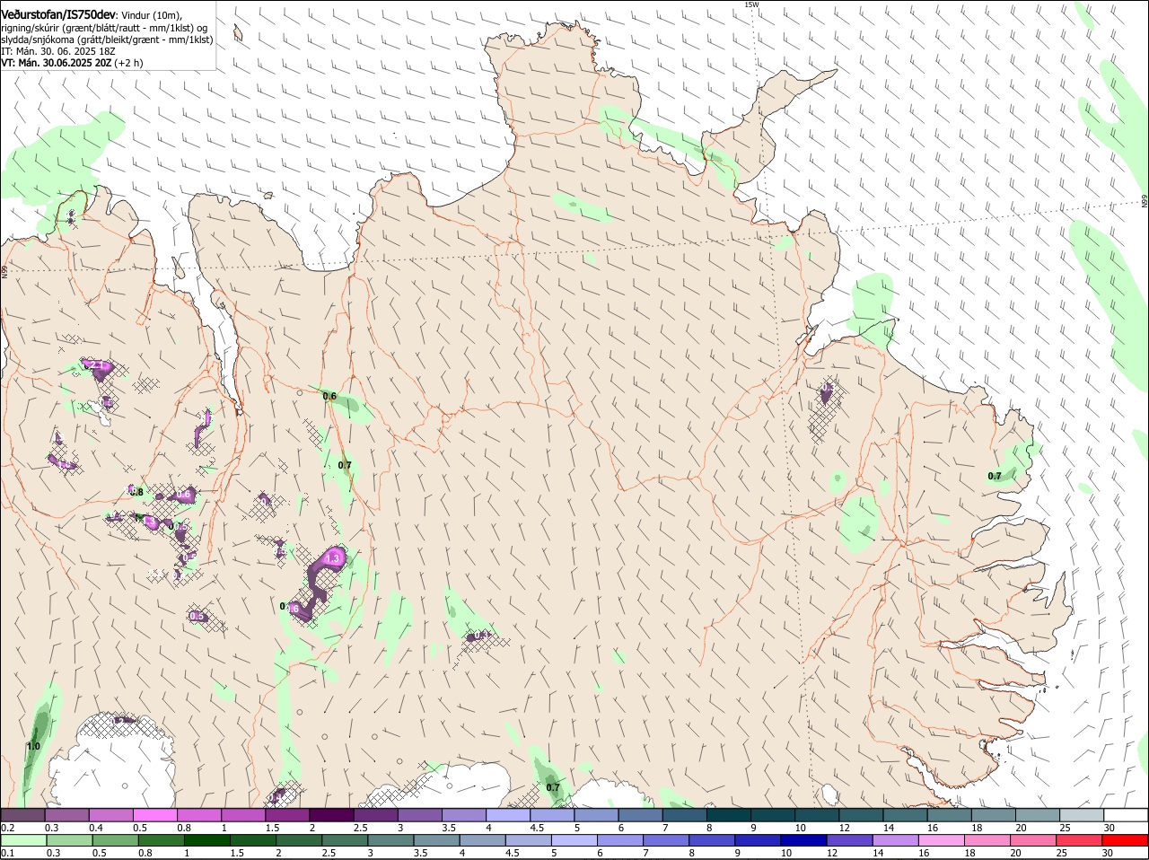Click the 1.3 precipitation value on pink blob
1149x860 pixels.
pyautogui.click(x=332, y=558)
